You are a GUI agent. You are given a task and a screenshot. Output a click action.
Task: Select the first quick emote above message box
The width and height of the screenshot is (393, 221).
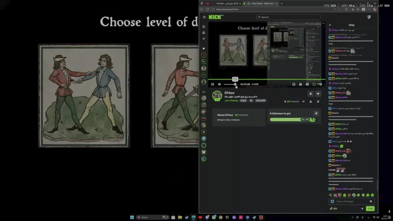click(330, 195)
